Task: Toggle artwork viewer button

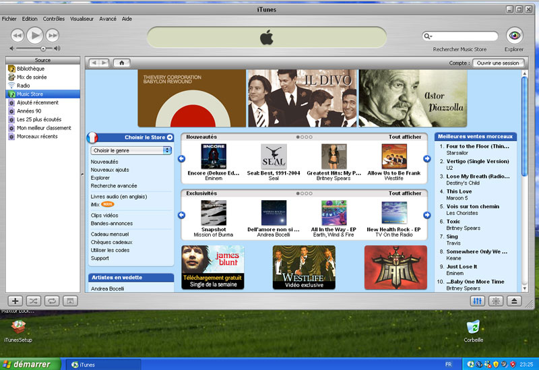Action: (x=70, y=301)
